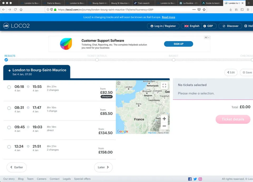Open the Our story footer link
Screen dimensions: 253x182
pyautogui.click(x=9, y=179)
